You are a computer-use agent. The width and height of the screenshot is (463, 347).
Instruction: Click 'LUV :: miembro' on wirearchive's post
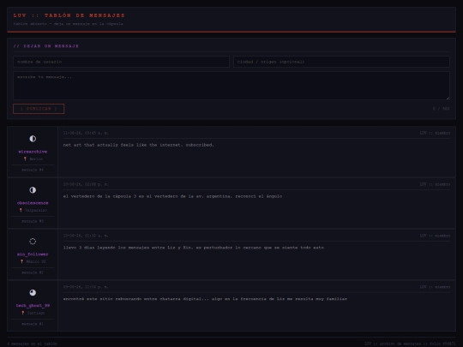coord(435,133)
